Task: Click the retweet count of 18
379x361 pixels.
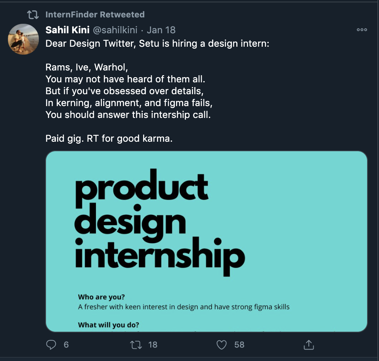Action: [153, 345]
